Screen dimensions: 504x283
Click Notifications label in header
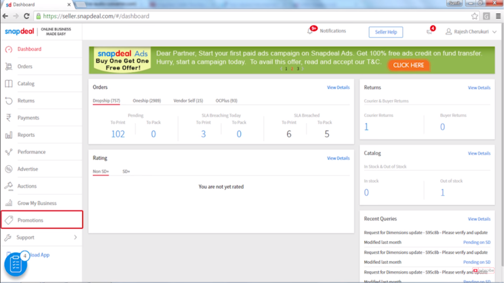pos(333,31)
